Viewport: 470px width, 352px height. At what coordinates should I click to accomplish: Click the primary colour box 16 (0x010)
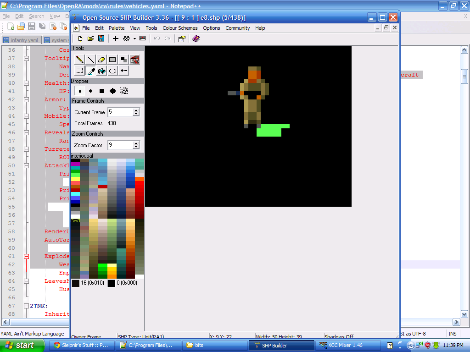point(76,283)
